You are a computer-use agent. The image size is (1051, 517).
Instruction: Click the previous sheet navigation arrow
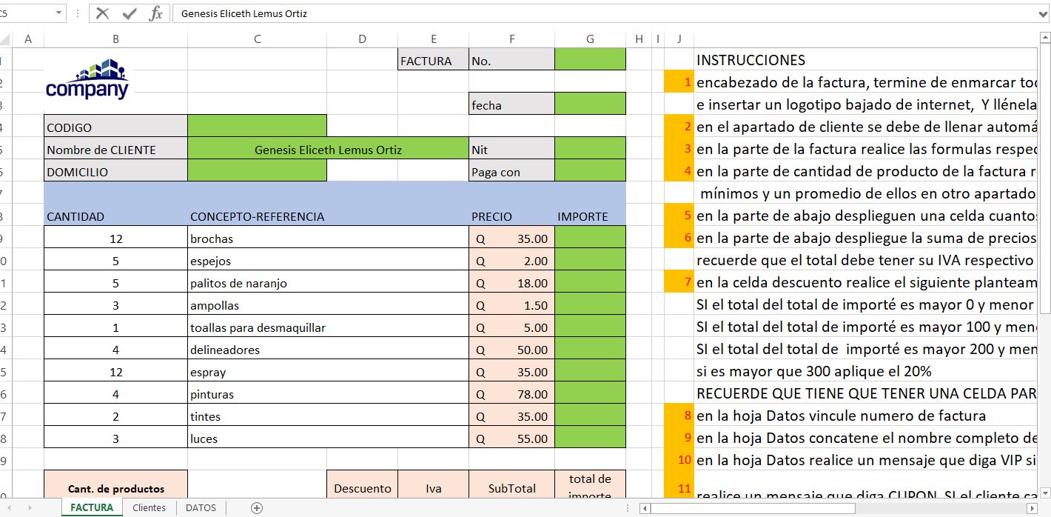pyautogui.click(x=9, y=508)
